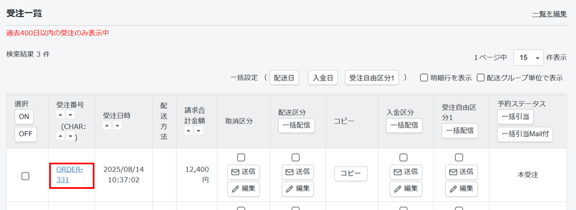Sort CHAR ascending with the up arrow
This screenshot has width=576, height=210.
tap(60, 136)
